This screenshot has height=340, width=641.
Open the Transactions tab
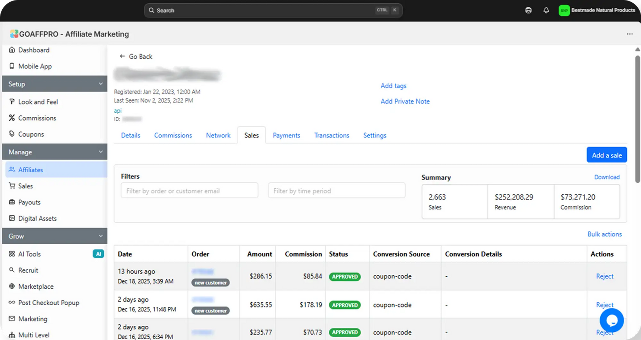tap(331, 135)
